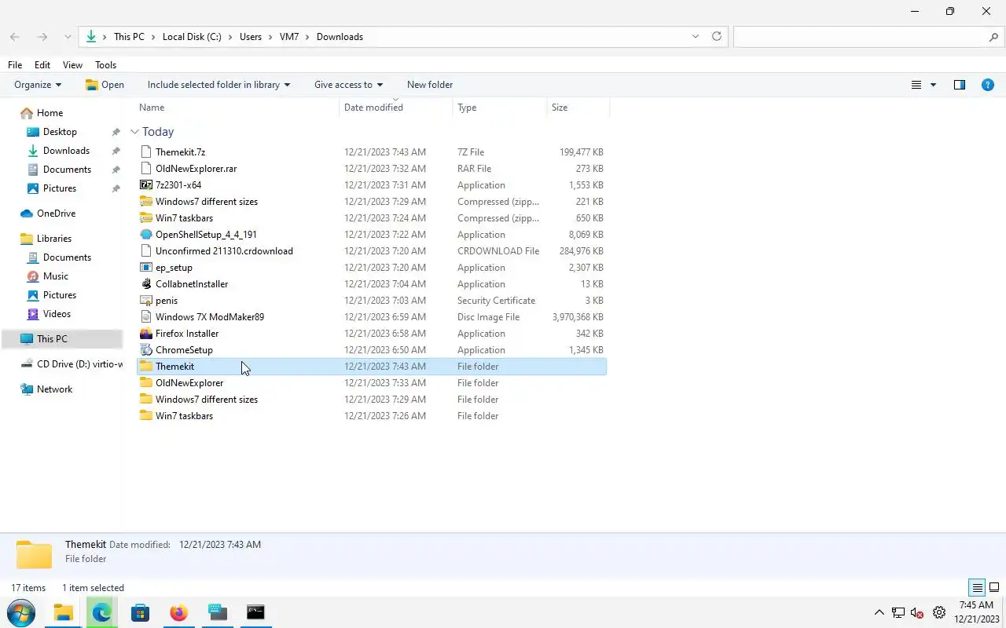Launch Firefox from the taskbar
1006x628 pixels.
[179, 612]
